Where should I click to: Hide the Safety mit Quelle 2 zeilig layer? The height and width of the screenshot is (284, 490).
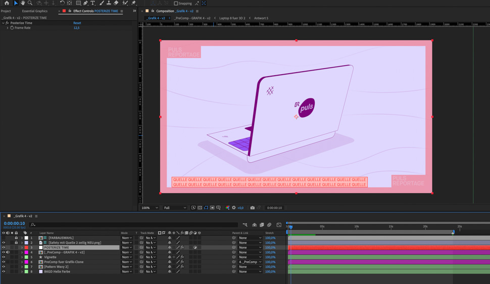[x=4, y=243]
